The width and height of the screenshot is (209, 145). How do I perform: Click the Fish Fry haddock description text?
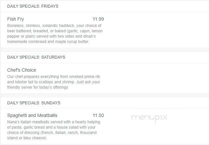point(55,34)
